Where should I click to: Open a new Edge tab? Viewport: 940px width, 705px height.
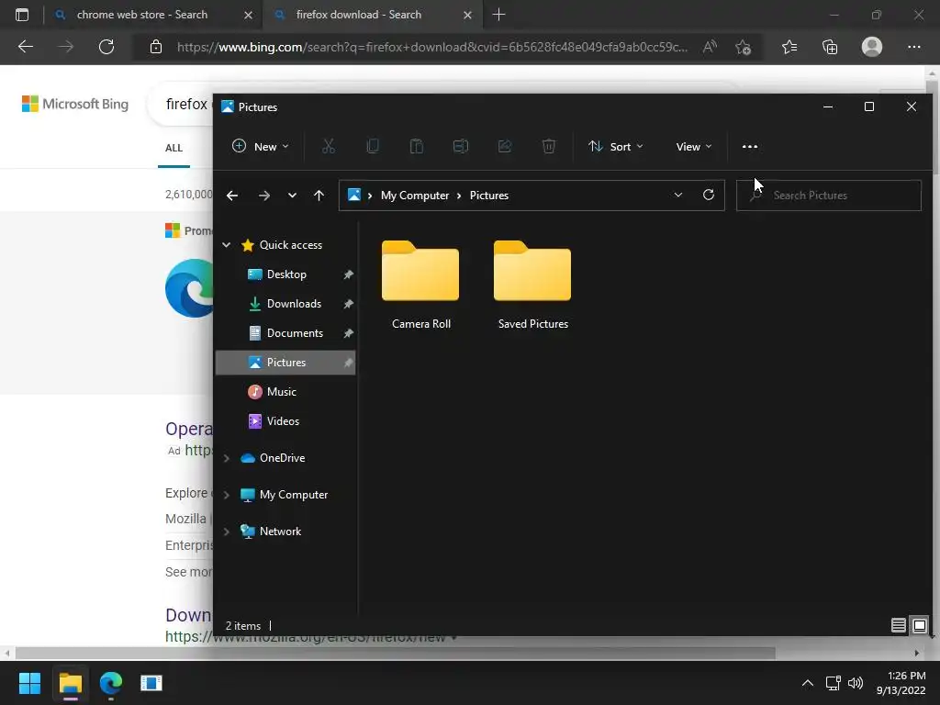coord(498,15)
